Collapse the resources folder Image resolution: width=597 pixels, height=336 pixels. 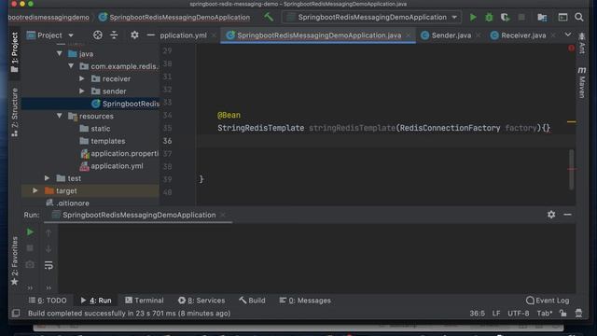[60, 116]
